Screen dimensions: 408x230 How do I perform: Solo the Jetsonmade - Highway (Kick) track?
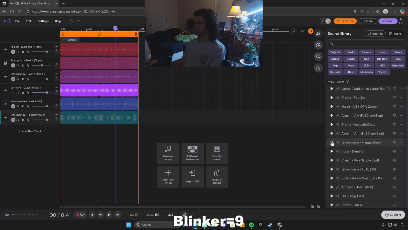tap(18, 120)
